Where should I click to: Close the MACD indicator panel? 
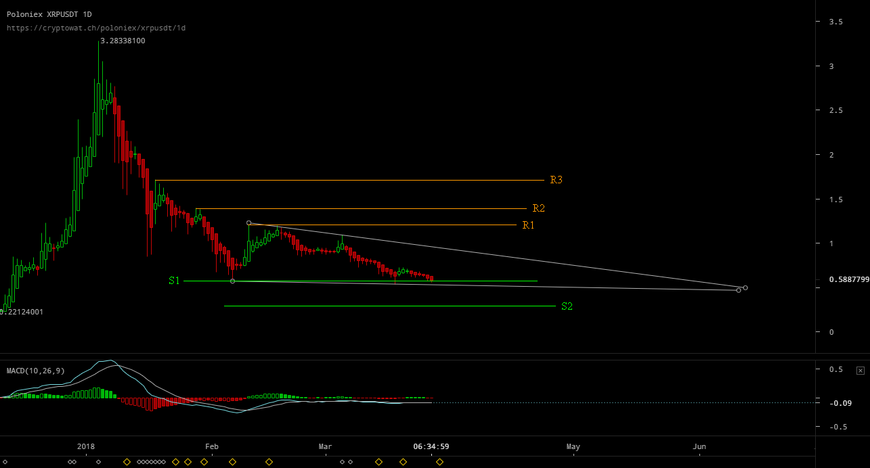pos(861,371)
